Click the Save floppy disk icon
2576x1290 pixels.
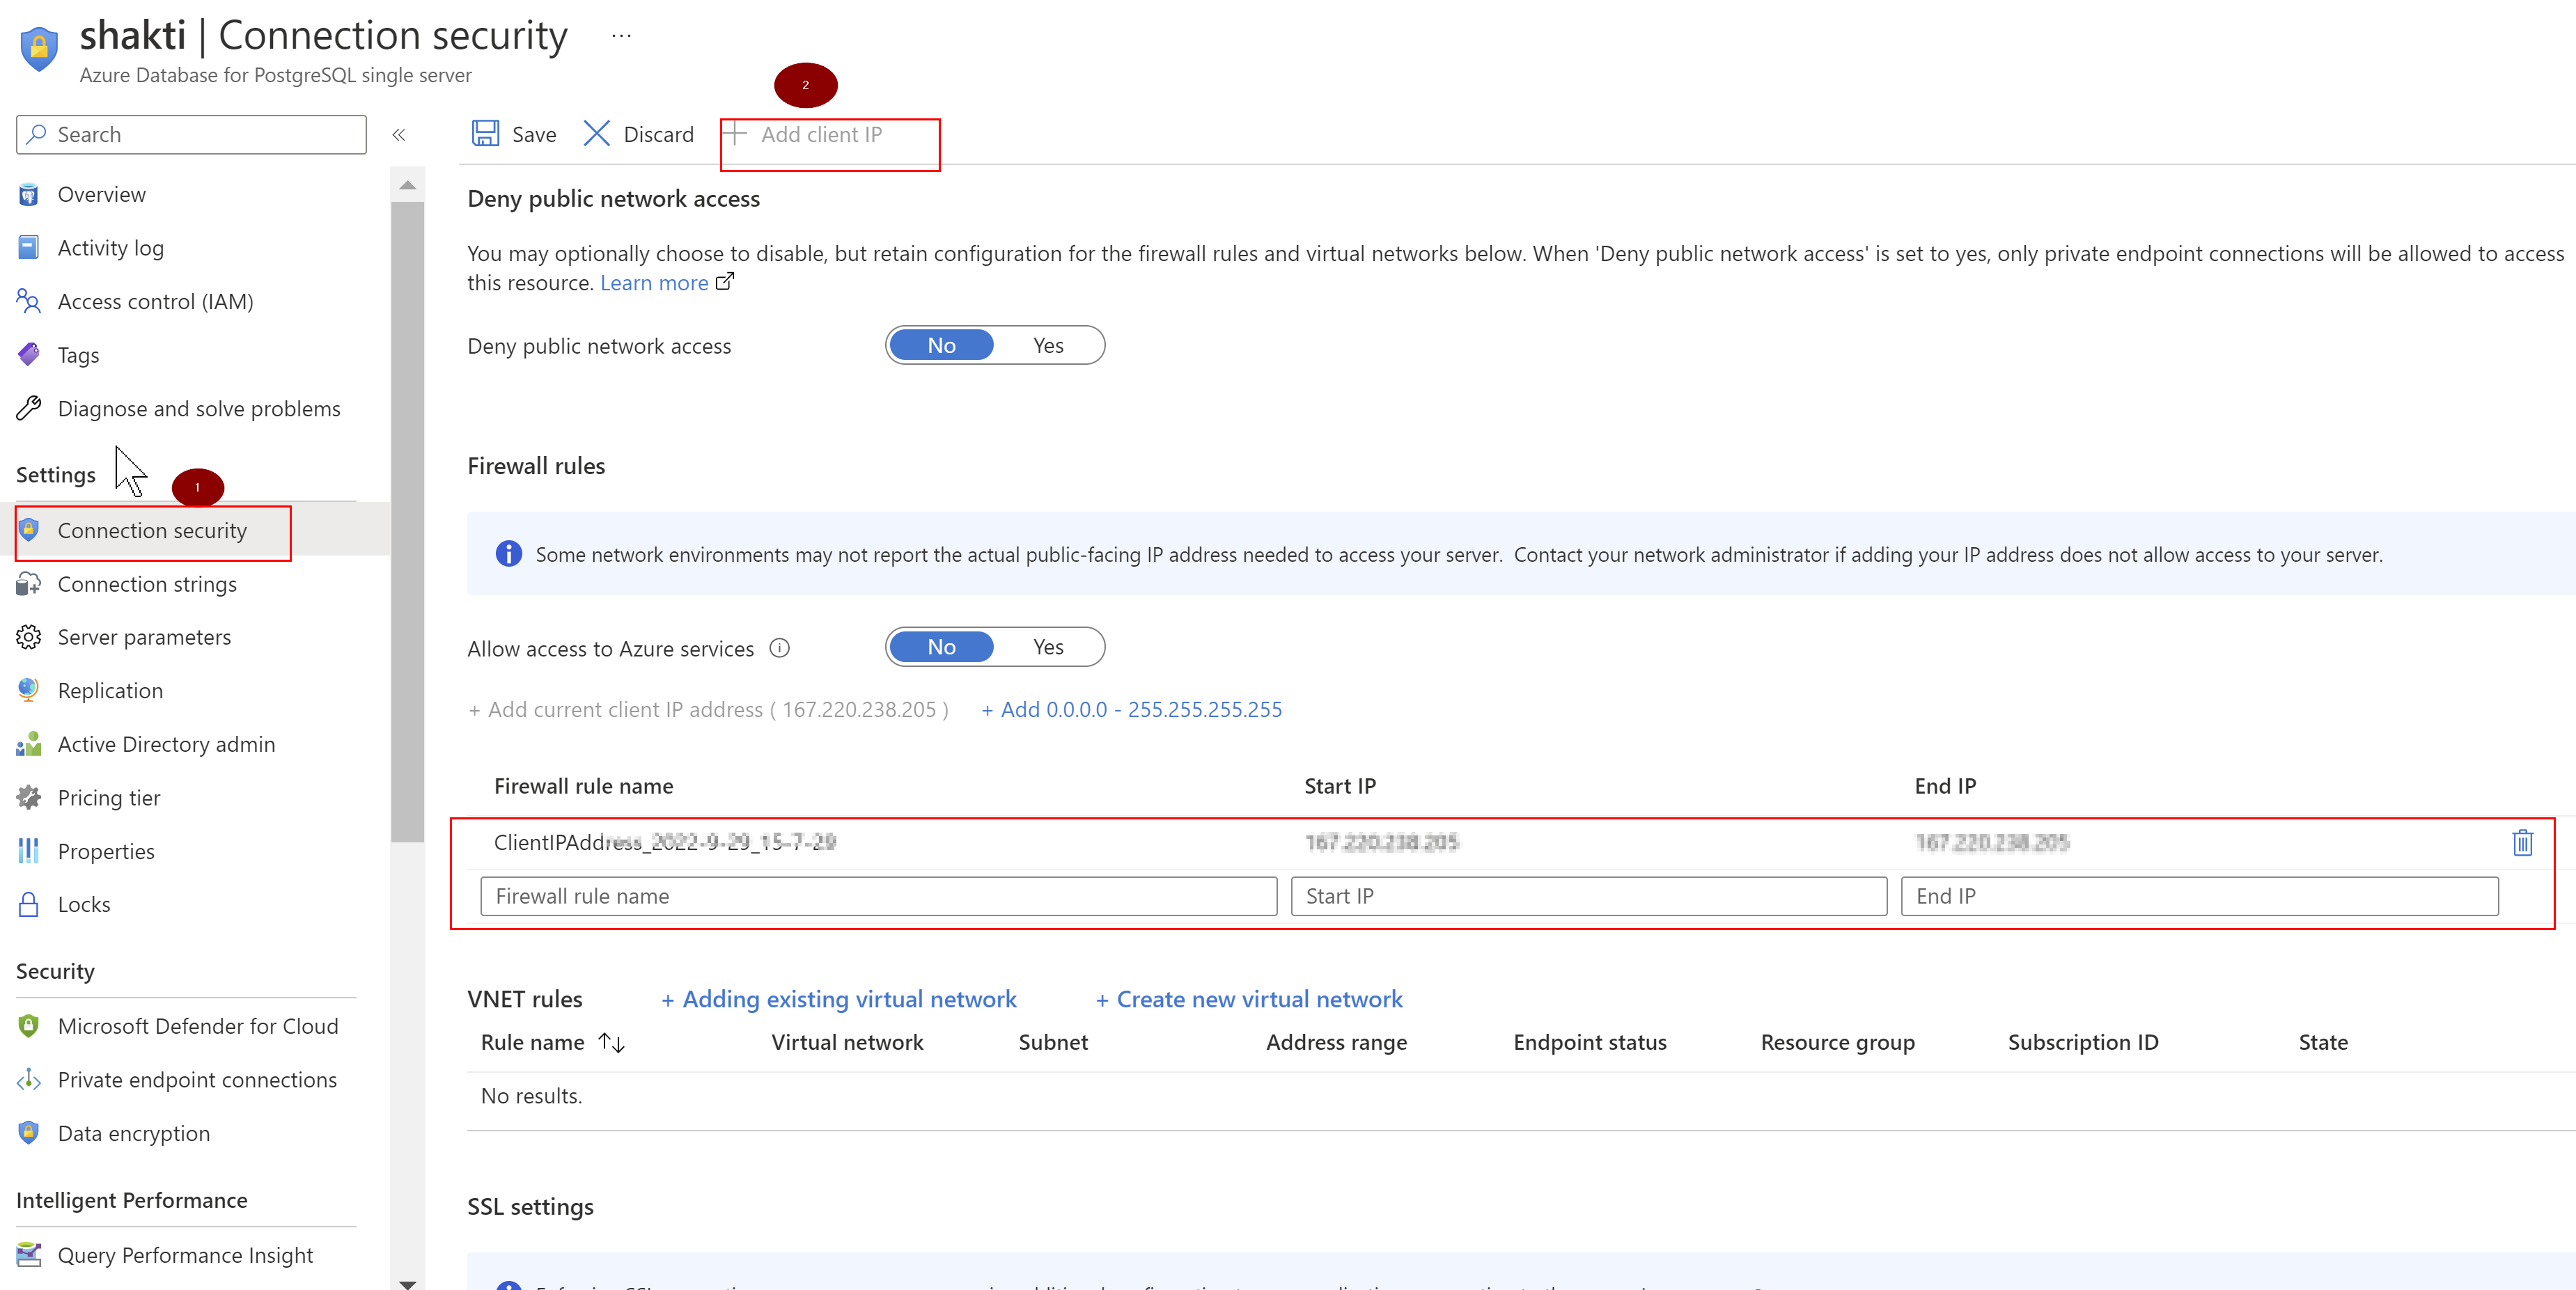[486, 134]
